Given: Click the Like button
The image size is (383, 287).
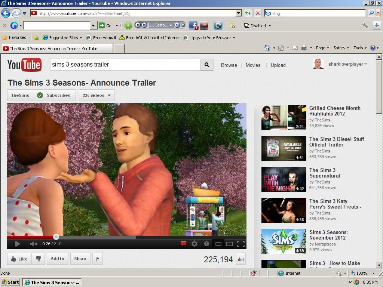Looking at the screenshot, I should [19, 259].
